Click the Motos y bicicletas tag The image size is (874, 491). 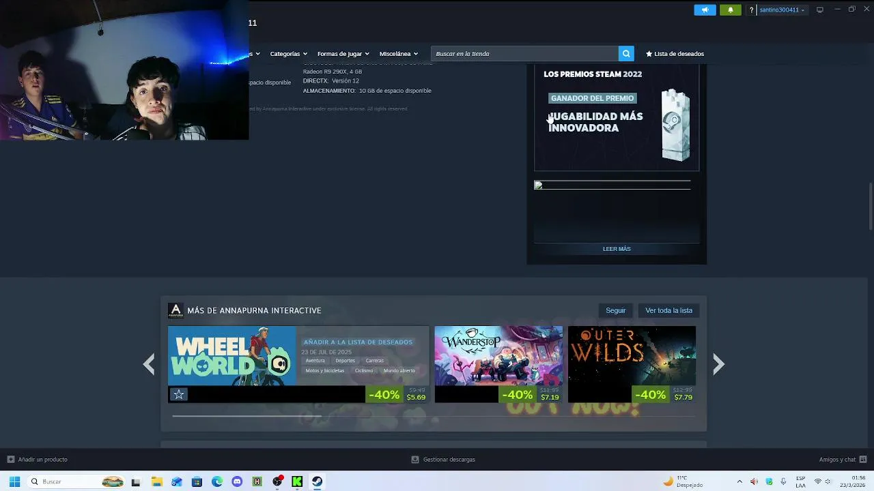point(325,371)
